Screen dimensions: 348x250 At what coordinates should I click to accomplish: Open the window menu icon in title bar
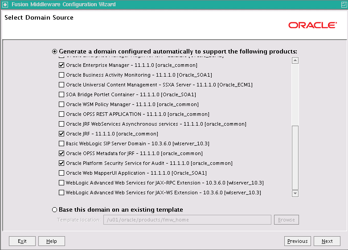point(5,4)
